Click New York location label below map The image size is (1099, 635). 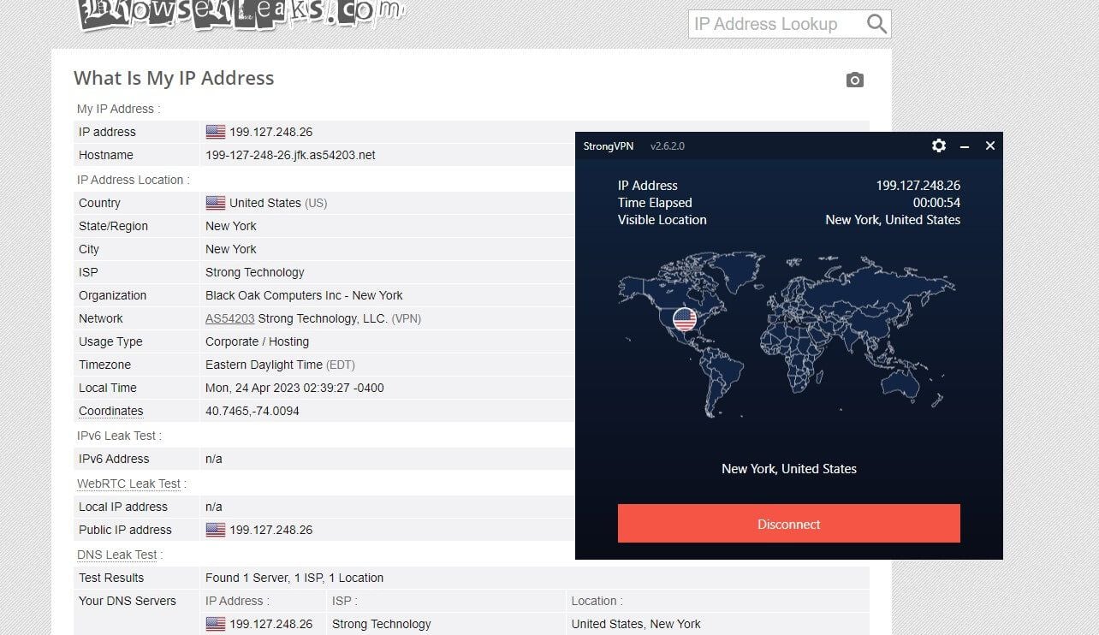tap(789, 468)
